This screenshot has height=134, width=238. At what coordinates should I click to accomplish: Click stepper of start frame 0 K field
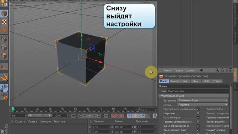coord(25,116)
